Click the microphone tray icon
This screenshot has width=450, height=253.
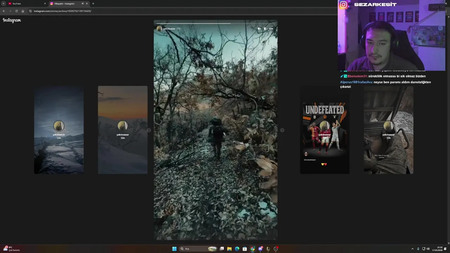tap(418, 249)
